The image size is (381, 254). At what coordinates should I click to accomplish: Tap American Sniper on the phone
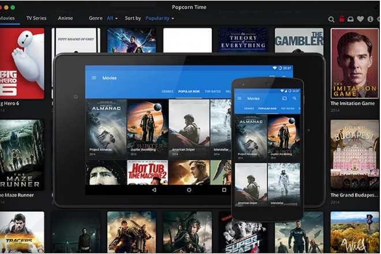[x=251, y=185]
